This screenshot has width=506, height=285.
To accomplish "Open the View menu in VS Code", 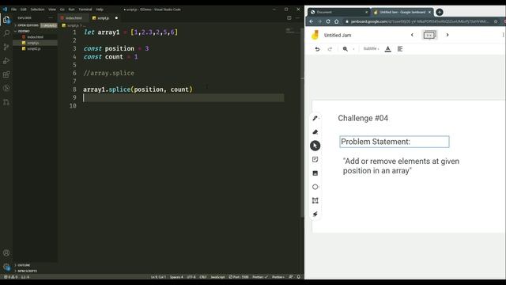I will click(52, 9).
